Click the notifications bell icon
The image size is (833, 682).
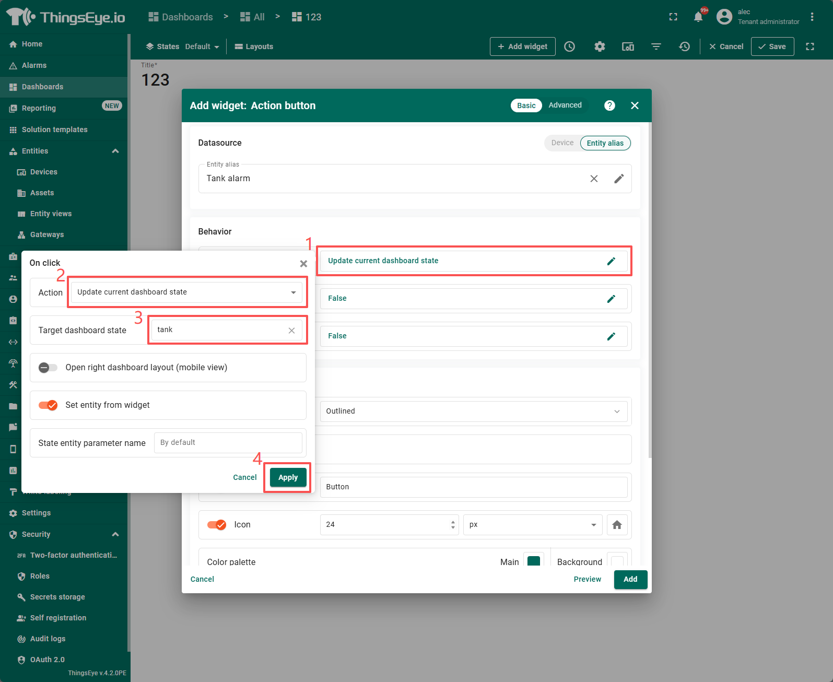(x=698, y=17)
